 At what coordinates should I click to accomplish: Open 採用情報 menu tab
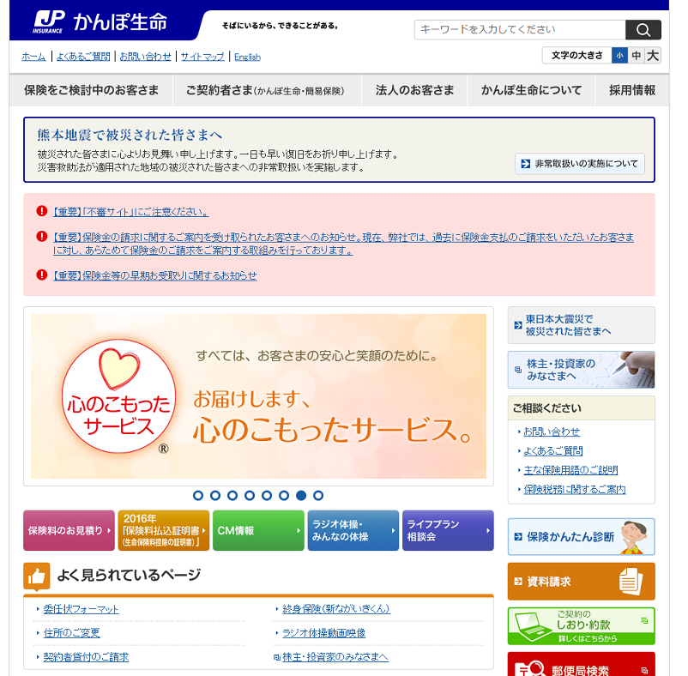tap(632, 90)
